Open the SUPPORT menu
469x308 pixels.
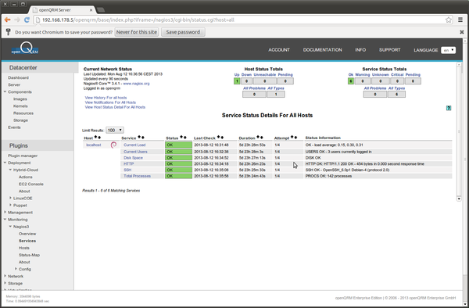click(x=389, y=50)
